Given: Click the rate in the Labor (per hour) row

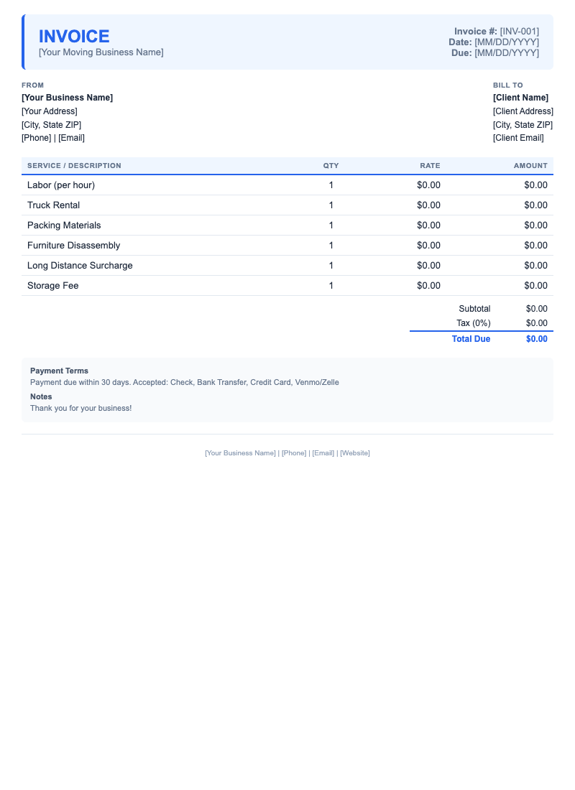Looking at the screenshot, I should point(428,185).
